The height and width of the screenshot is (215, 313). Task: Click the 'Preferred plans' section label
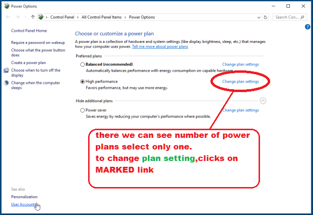coord(89,56)
